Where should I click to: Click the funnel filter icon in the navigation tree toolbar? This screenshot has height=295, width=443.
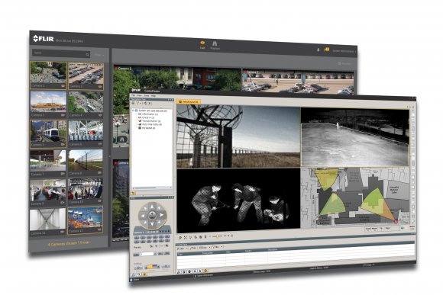[x=138, y=104]
